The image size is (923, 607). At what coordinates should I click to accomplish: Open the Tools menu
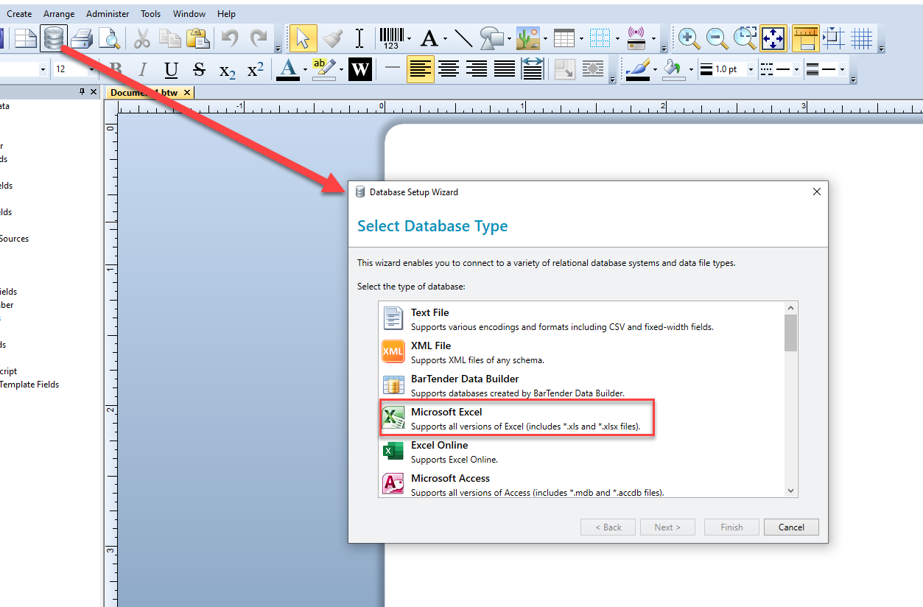(151, 13)
